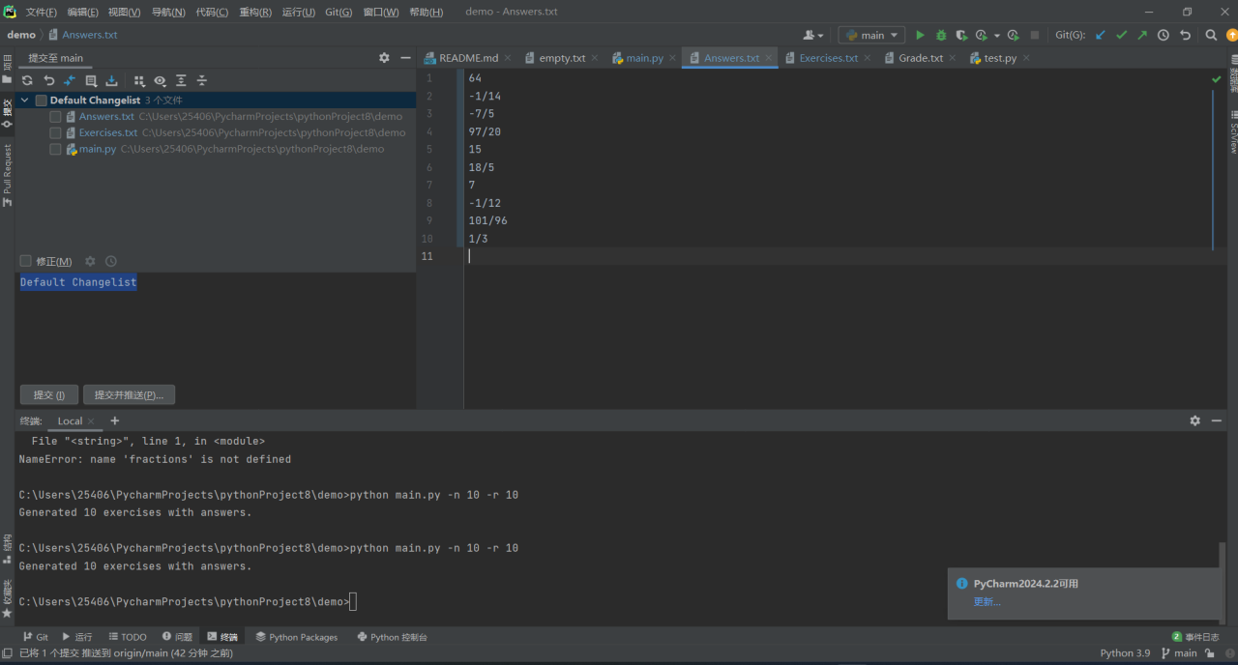Close the Local terminal tab

point(91,421)
